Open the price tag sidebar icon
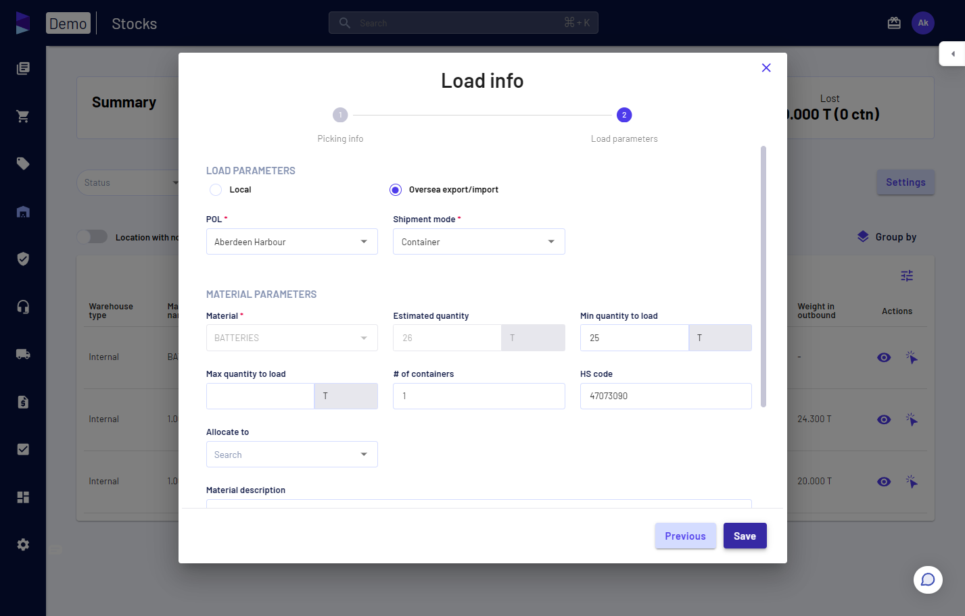965x616 pixels. (23, 163)
